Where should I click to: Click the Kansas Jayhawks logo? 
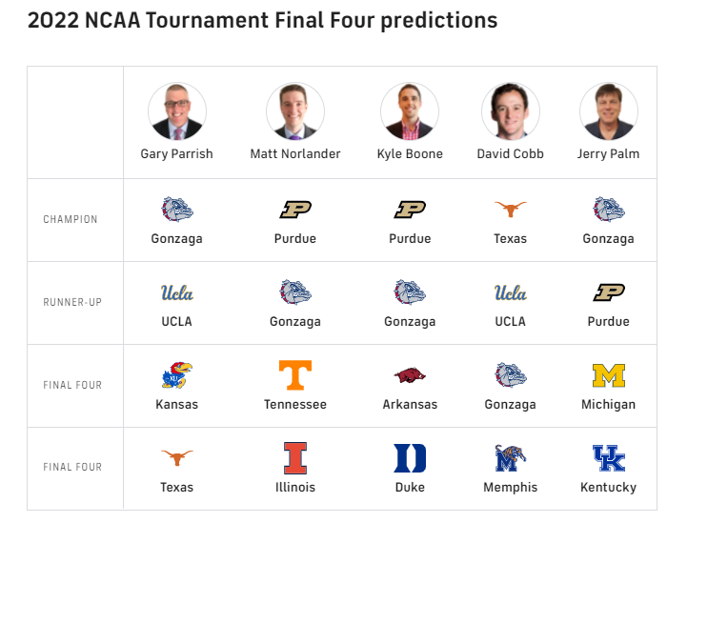click(x=177, y=375)
